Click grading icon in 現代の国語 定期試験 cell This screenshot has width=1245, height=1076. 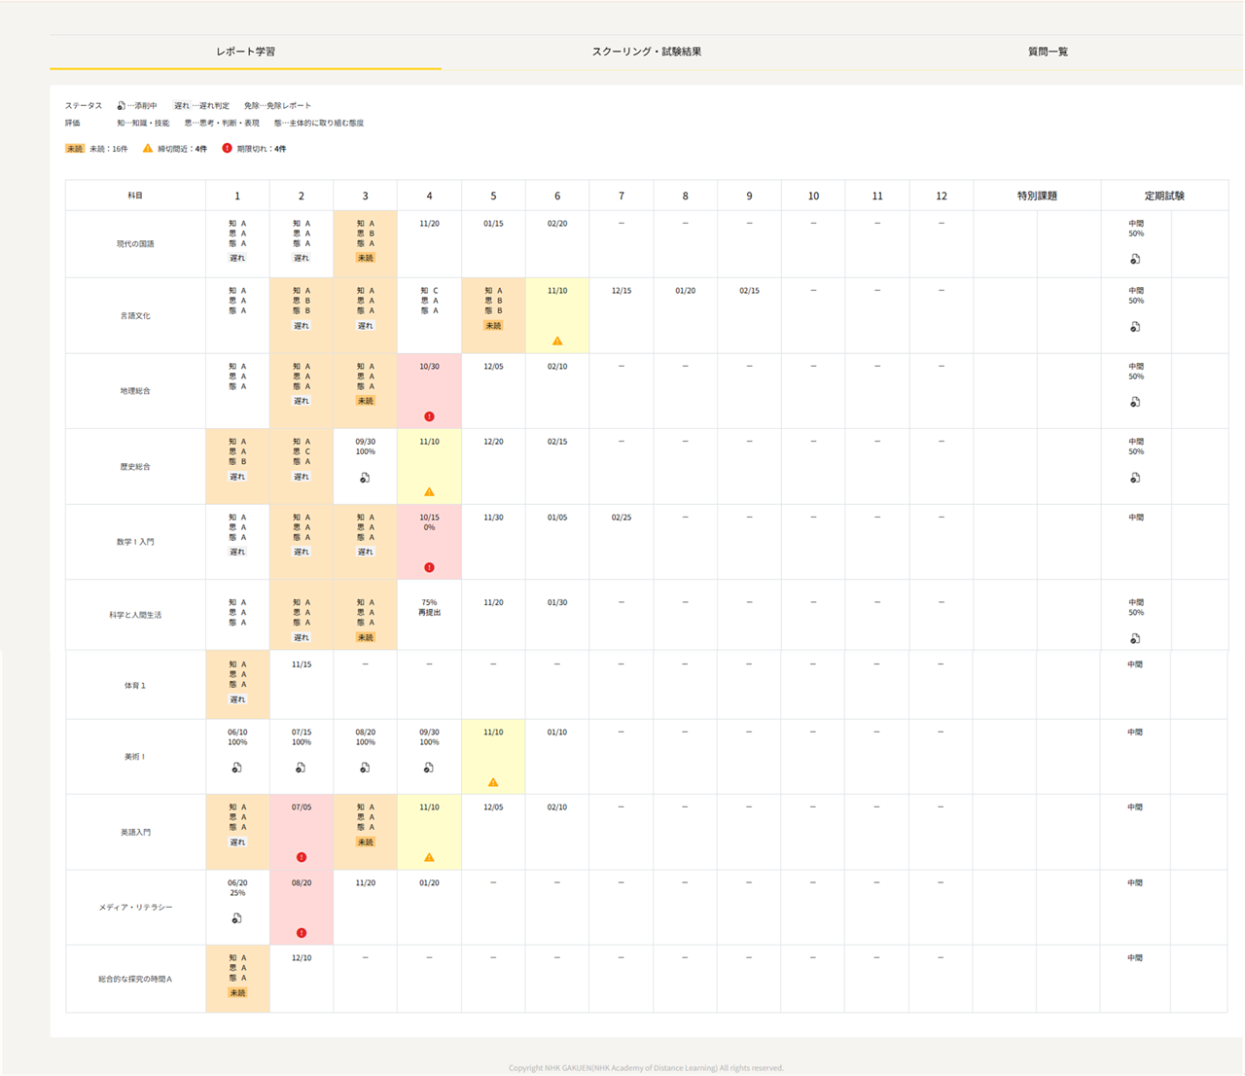[x=1135, y=260]
